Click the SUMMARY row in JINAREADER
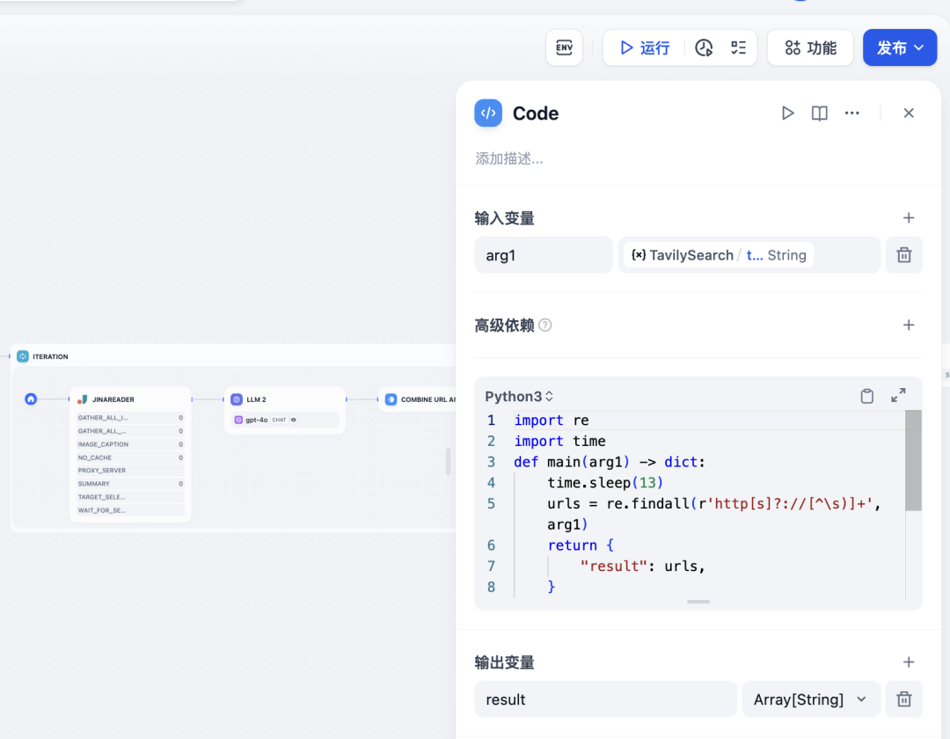Screen dimensions: 950x739 (x=130, y=483)
